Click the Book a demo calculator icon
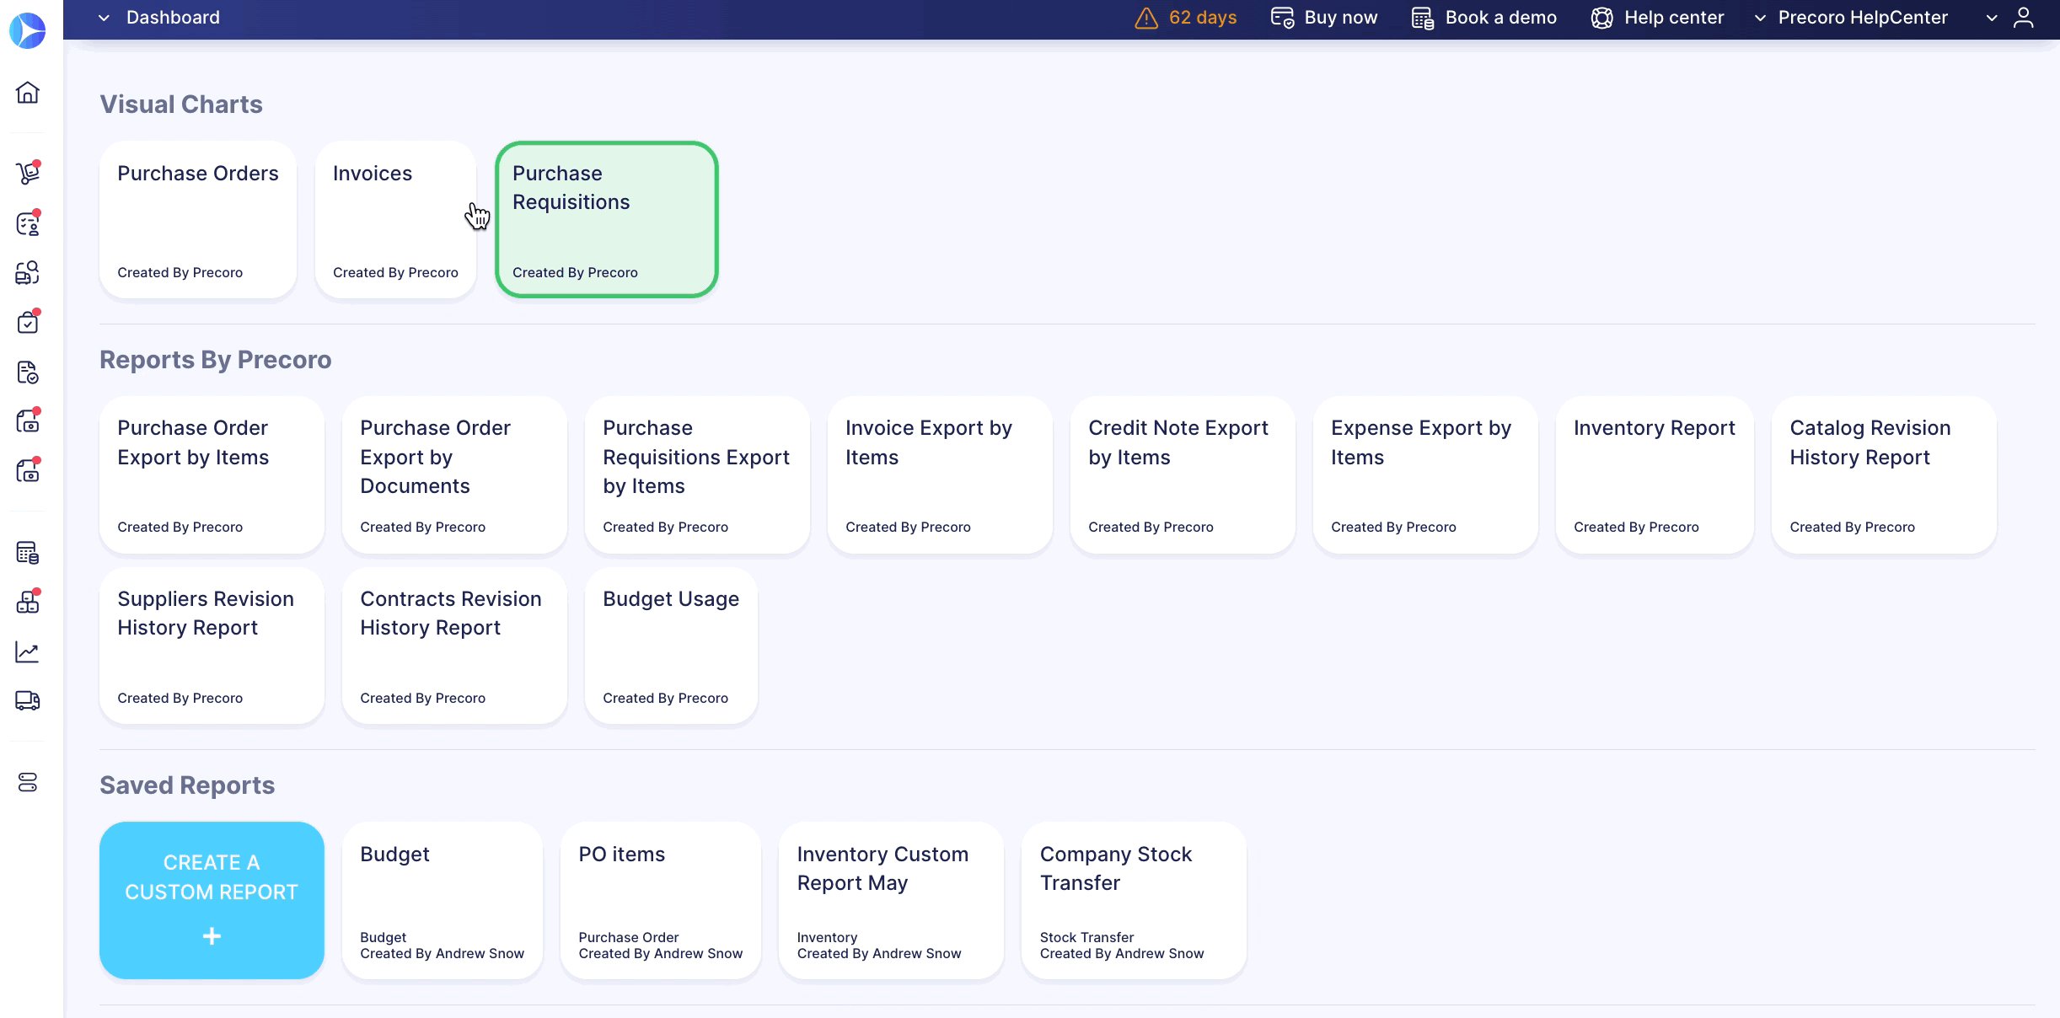The height and width of the screenshot is (1018, 2060). pos(1423,18)
